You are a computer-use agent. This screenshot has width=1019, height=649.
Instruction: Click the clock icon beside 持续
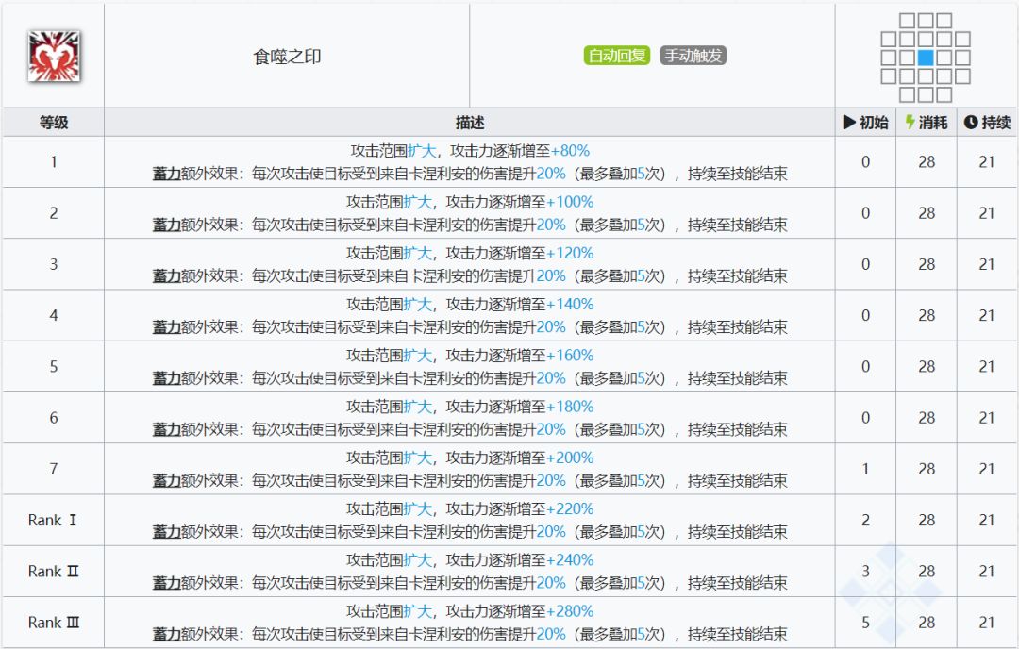click(970, 123)
